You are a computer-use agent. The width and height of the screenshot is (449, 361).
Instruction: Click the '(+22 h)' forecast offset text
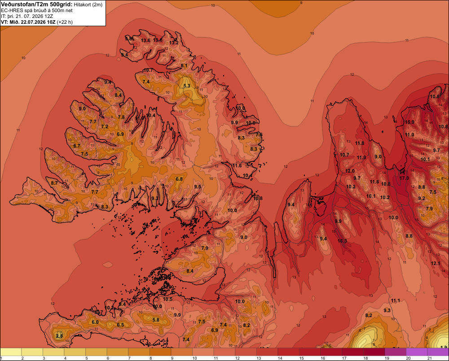coord(65,22)
